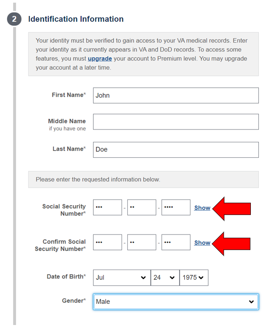Open the birth year dropdown showing 1975
The width and height of the screenshot is (277, 329).
click(194, 278)
